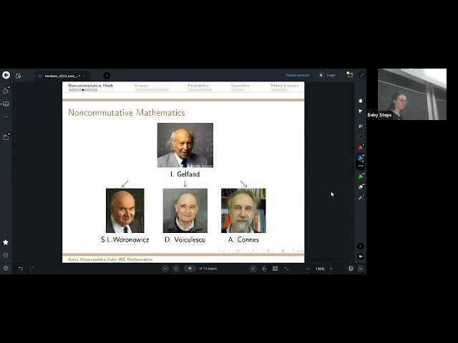The height and width of the screenshot is (343, 458).
Task: Toggle fullscreen with the expand arrows icon
Action: coord(361,75)
